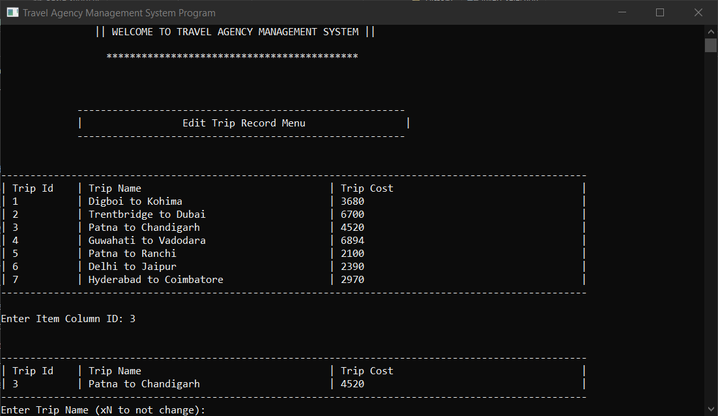The height and width of the screenshot is (416, 718).
Task: Click the Trentbridge to Dubai trip entry
Action: point(147,214)
